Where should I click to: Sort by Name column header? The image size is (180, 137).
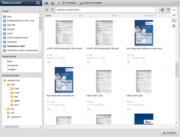point(60,16)
